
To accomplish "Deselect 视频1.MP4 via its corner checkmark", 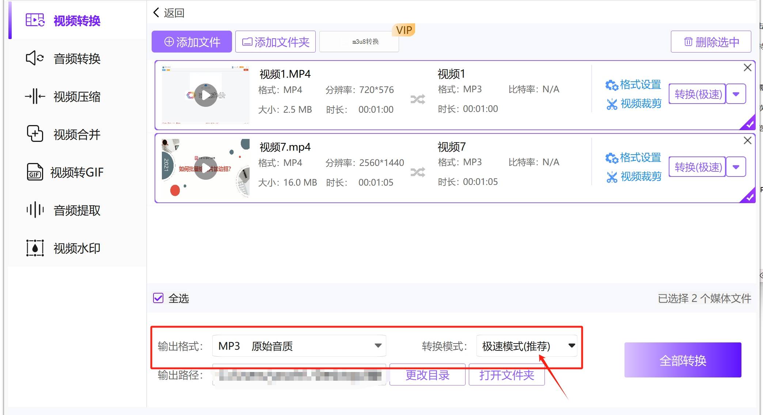I will [749, 125].
